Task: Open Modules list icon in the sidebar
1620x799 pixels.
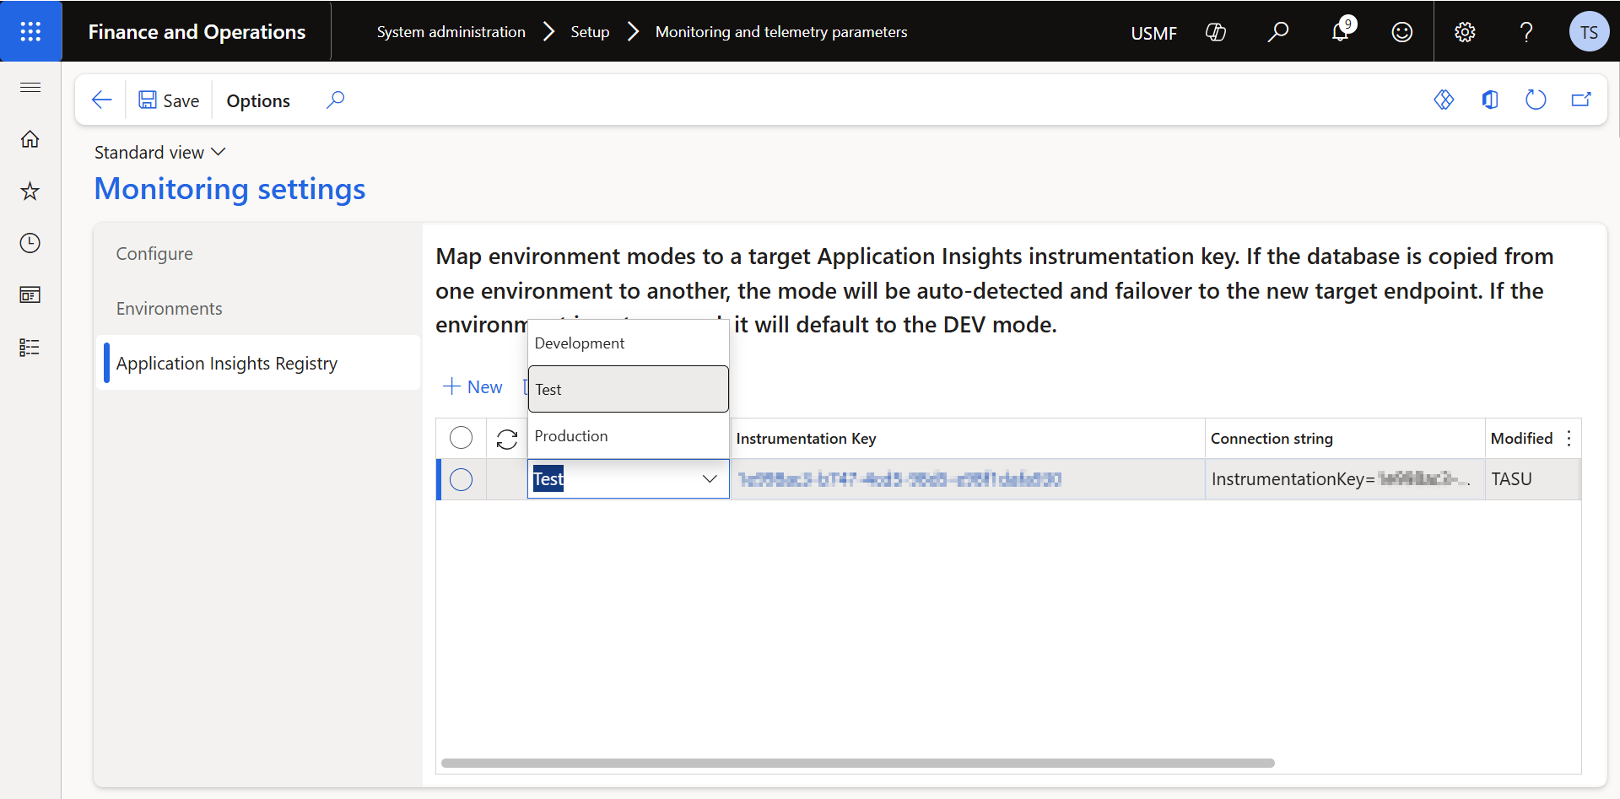Action: (x=30, y=348)
